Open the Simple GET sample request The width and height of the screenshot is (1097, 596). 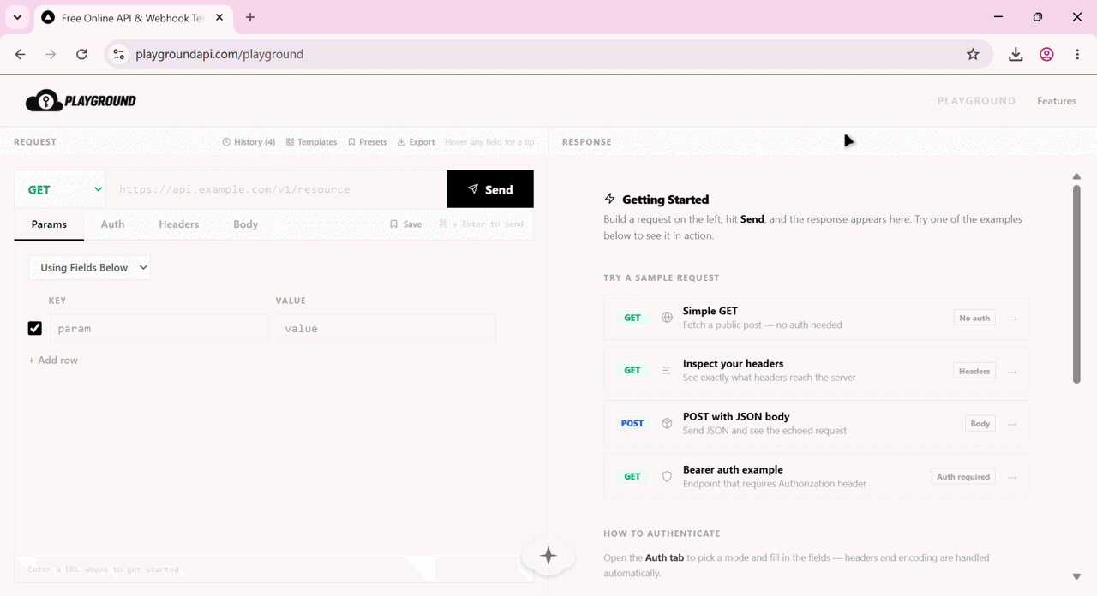click(816, 318)
